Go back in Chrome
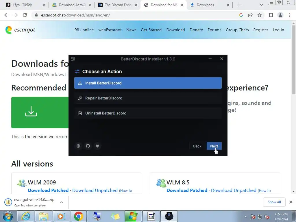This screenshot has height=222, width=296. 6,15
